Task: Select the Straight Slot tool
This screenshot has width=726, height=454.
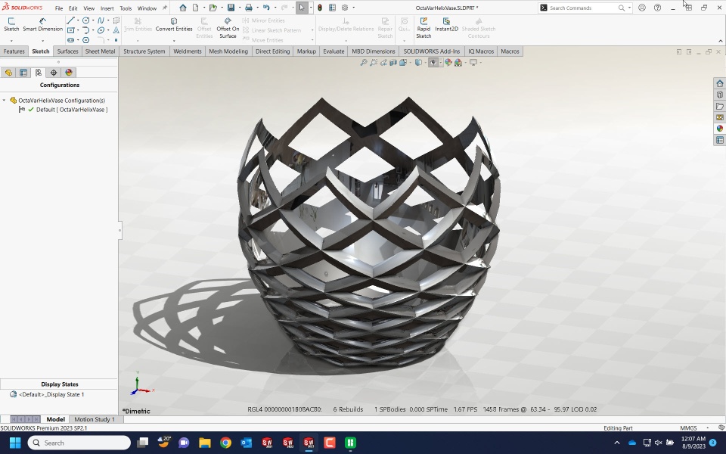Action: tap(70, 40)
